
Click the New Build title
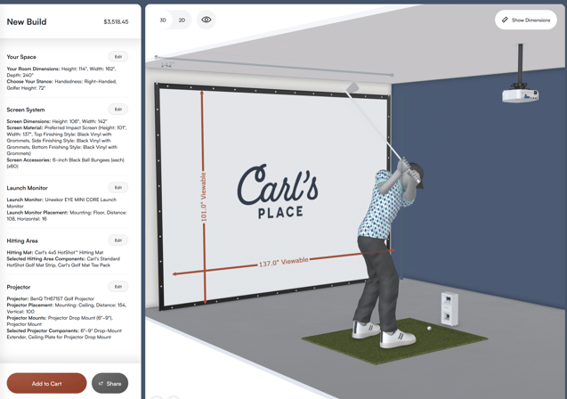27,22
